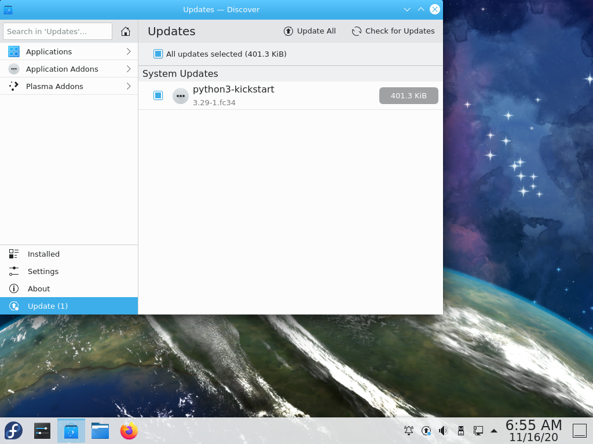Open the notifications bell in system tray
The width and height of the screenshot is (593, 444).
click(409, 430)
